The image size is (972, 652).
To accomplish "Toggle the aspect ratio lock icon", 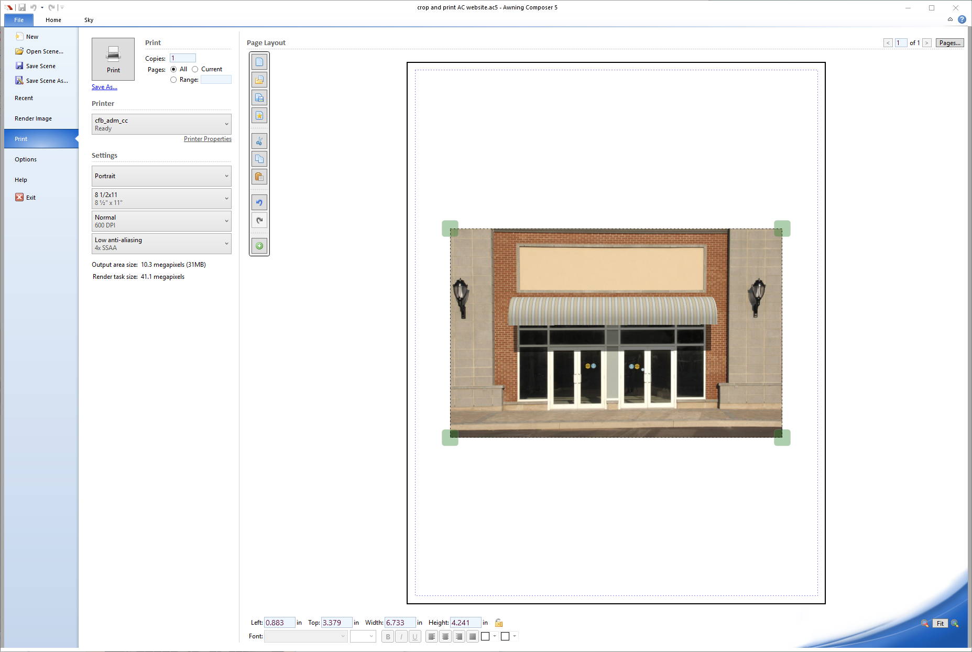I will [499, 623].
